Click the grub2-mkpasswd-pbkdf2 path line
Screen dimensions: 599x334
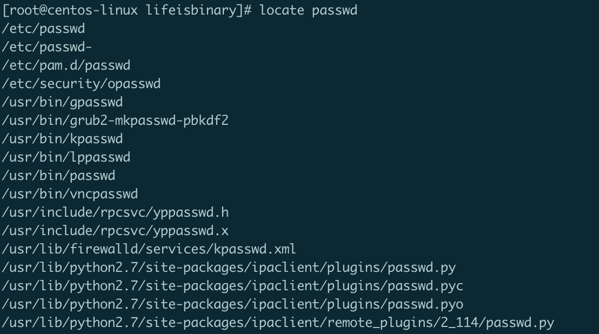115,121
